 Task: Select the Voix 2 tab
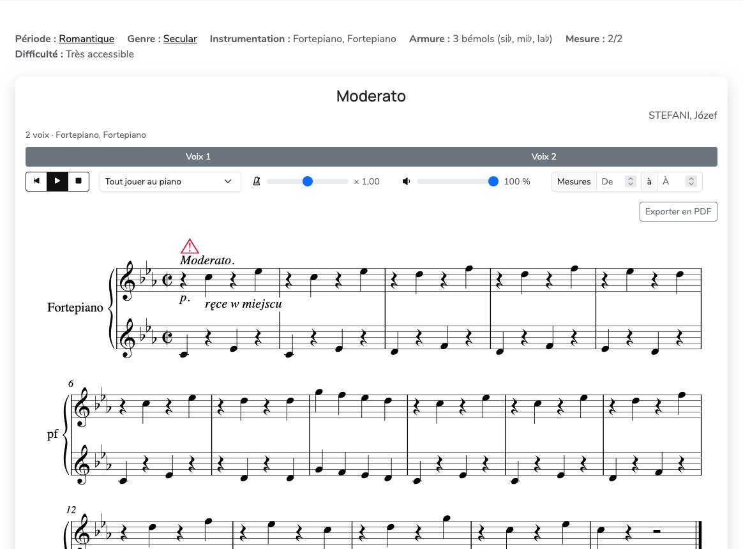[x=544, y=156]
